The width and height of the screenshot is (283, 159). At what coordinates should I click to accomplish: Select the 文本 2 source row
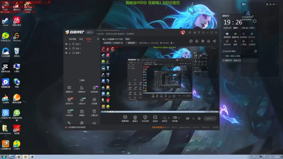coord(82,44)
